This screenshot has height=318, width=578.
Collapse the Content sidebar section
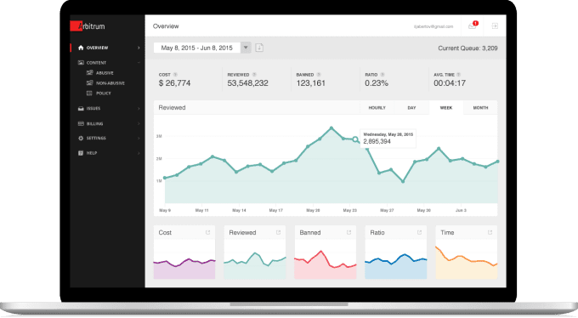point(139,63)
